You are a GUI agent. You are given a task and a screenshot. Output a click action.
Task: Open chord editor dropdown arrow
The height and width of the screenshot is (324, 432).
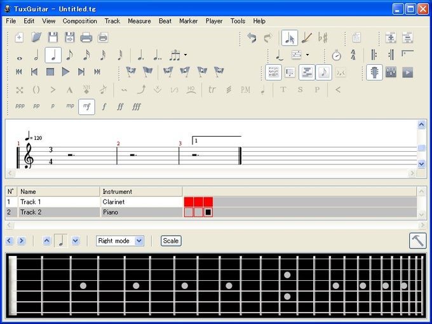pyautogui.click(x=307, y=55)
